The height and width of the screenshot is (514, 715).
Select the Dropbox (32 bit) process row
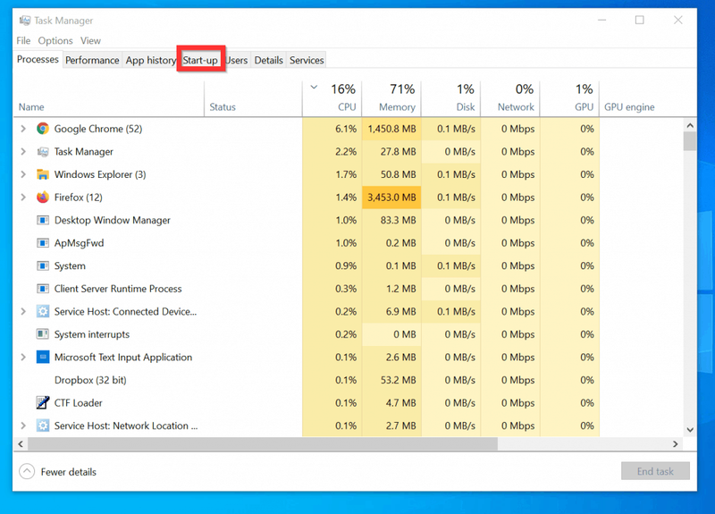coord(307,380)
